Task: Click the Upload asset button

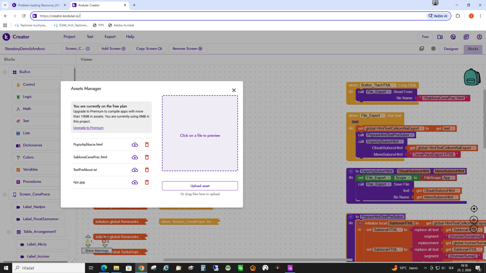Action: pos(200,186)
